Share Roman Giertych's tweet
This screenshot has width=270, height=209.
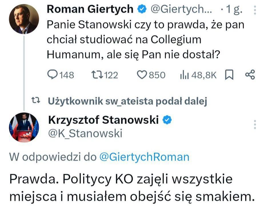coord(250,75)
